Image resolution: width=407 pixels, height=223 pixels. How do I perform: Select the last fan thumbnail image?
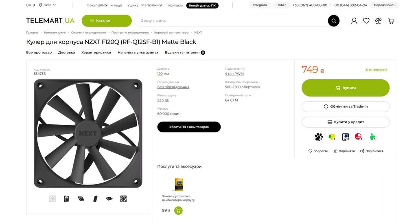click(x=123, y=199)
